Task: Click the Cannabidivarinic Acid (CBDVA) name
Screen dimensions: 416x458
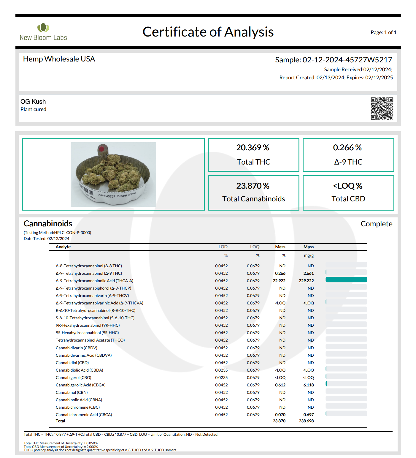Action: (x=84, y=355)
